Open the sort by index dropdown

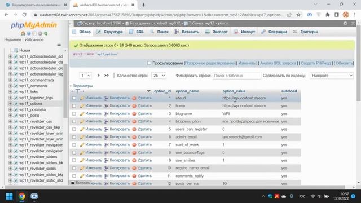[x=332, y=76]
